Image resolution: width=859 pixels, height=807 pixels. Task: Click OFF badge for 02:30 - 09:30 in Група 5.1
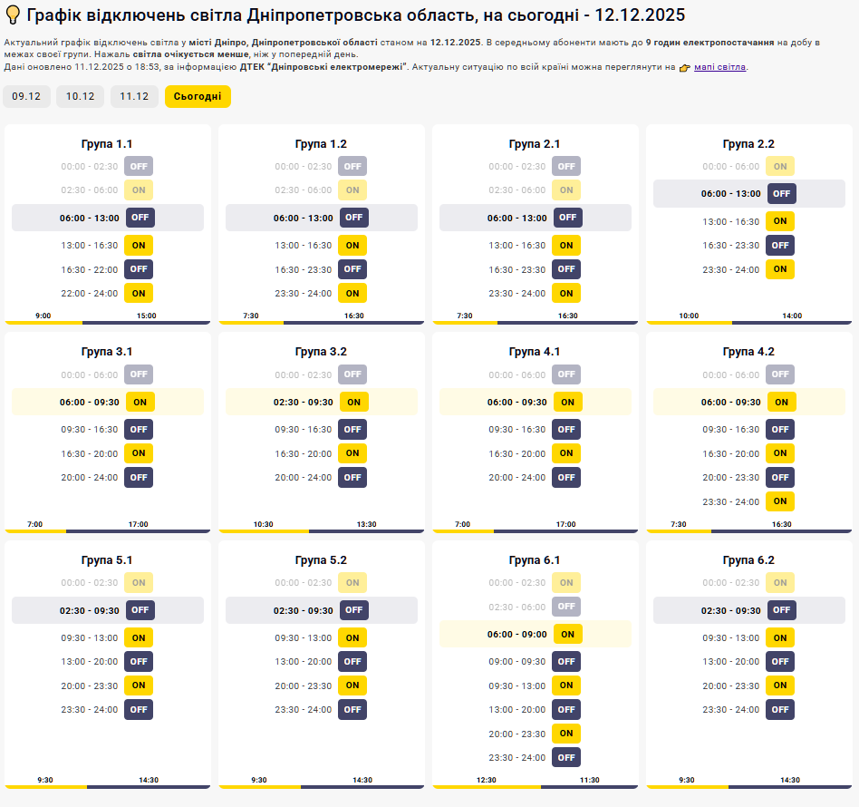[x=140, y=610]
